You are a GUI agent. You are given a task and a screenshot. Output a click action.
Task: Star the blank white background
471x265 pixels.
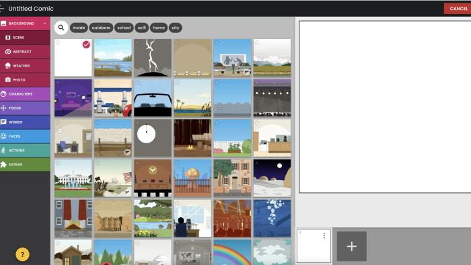58,42
